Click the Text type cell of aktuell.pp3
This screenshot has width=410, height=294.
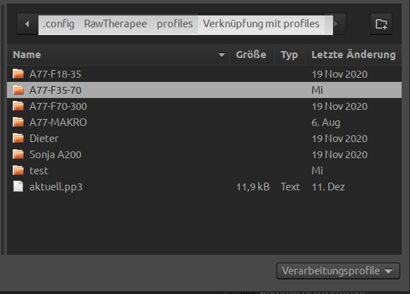pyautogui.click(x=290, y=187)
